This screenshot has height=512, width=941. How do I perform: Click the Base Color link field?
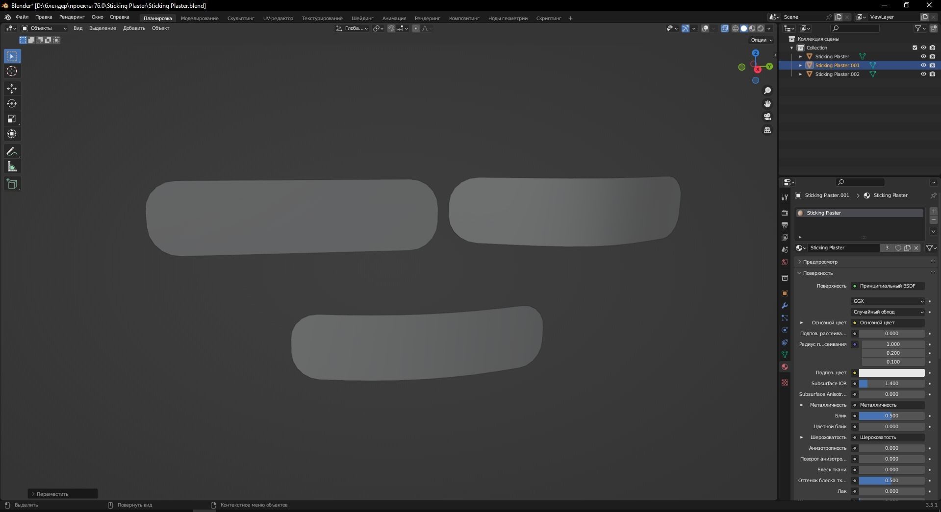click(x=888, y=323)
